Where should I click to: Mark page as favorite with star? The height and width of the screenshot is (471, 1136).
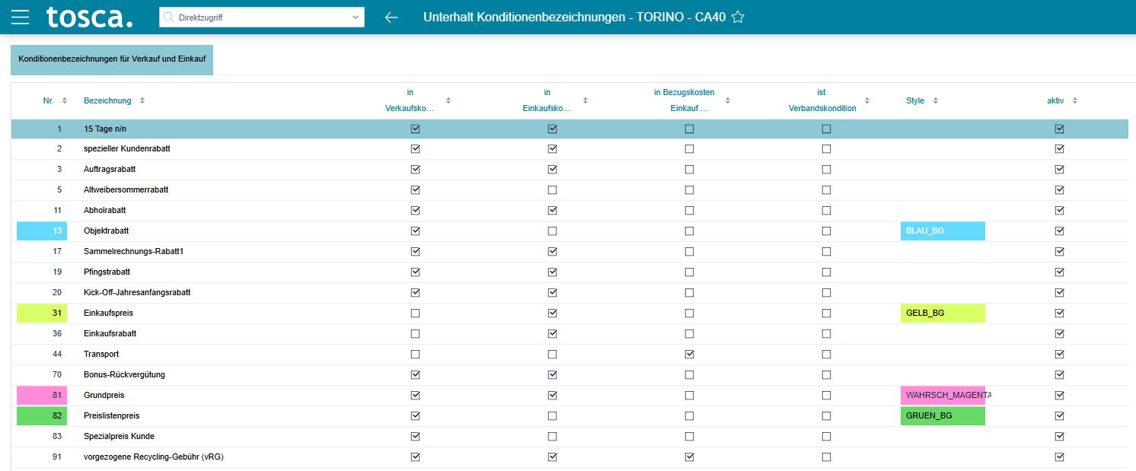point(737,18)
